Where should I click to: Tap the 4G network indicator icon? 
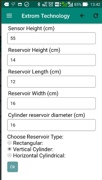pos(58,5)
